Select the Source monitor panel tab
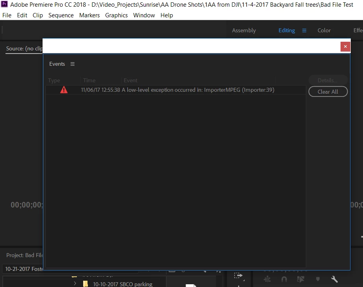The height and width of the screenshot is (287, 363). point(24,48)
